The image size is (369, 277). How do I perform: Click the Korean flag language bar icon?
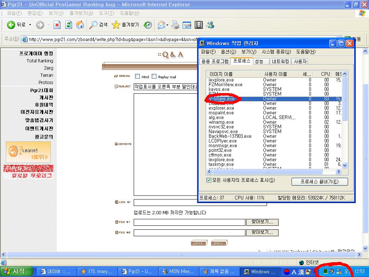(286, 272)
